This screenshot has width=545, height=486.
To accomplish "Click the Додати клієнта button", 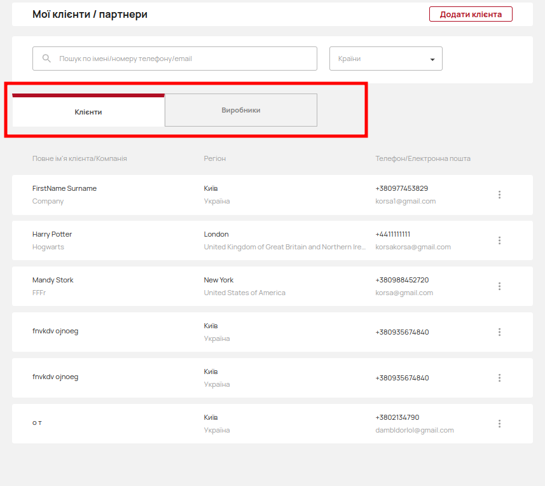I will (471, 14).
